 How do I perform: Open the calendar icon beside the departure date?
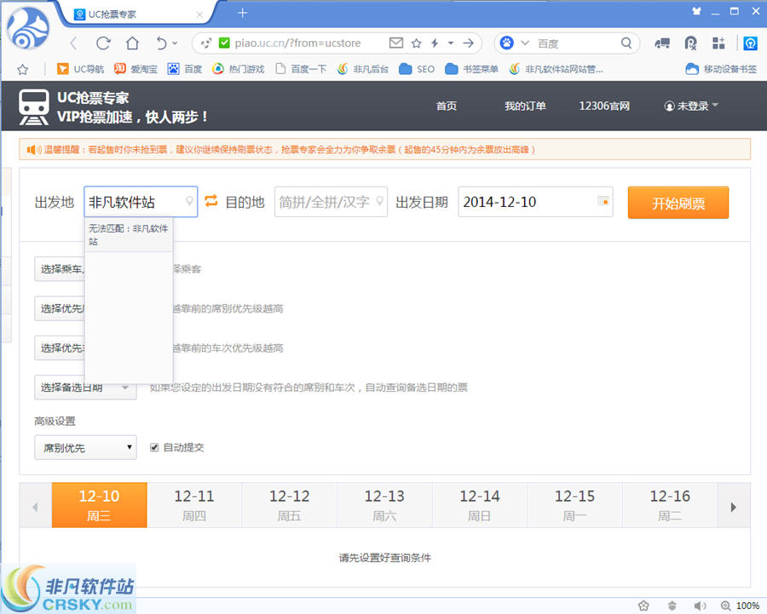pyautogui.click(x=603, y=202)
